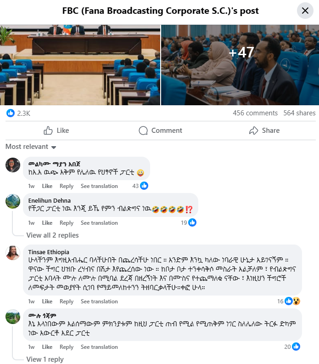This screenshot has width=319, height=364.
Task: Open the podium meeting photo
Action: pos(80,65)
